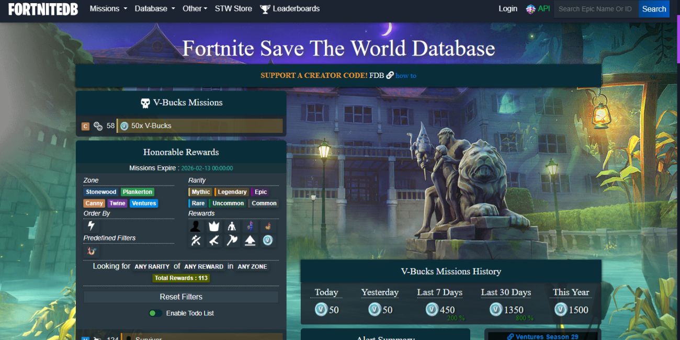Click the lightning bolt Order By icon

click(90, 226)
